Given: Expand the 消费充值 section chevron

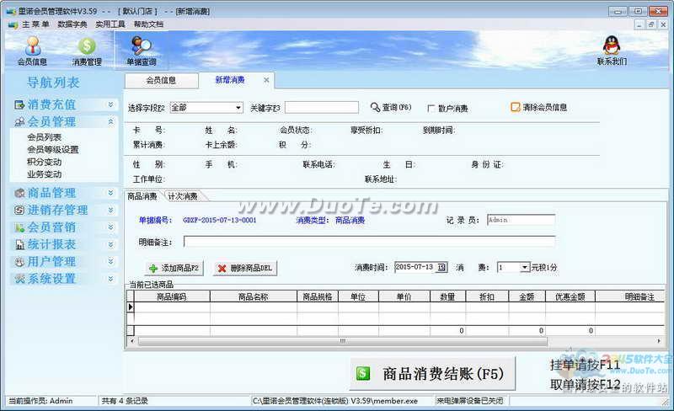Looking at the screenshot, I should click(111, 104).
